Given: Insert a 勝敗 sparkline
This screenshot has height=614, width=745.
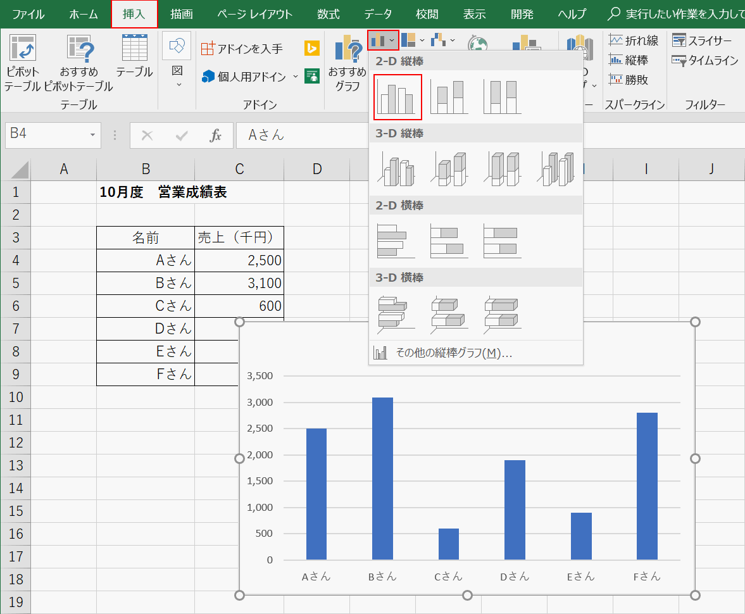Looking at the screenshot, I should click(630, 79).
